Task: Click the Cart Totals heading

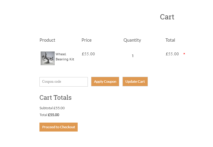Action: [x=56, y=98]
